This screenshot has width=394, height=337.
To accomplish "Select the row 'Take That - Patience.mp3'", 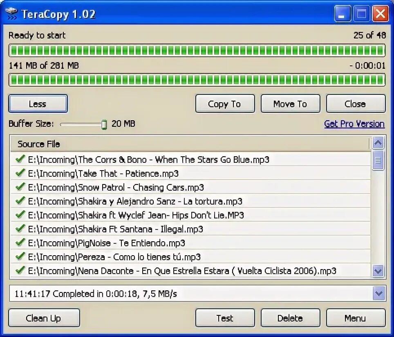I will 190,173.
